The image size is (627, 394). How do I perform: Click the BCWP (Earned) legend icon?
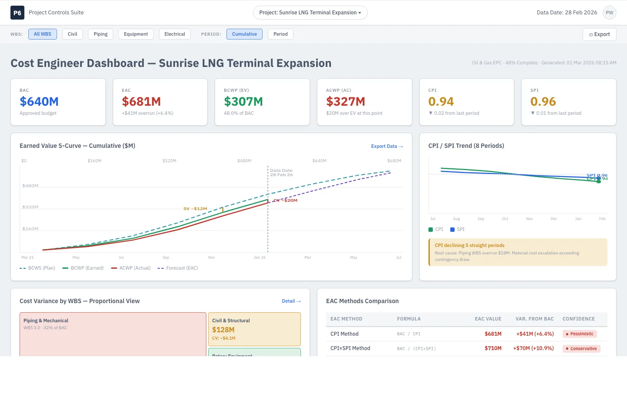[65, 268]
